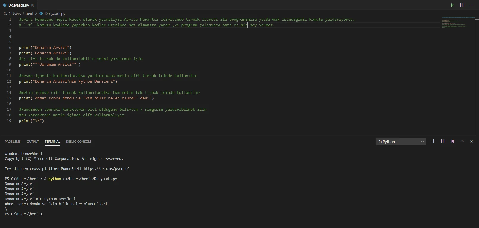Create a new terminal with plus icon
The image size is (479, 228).
433,141
